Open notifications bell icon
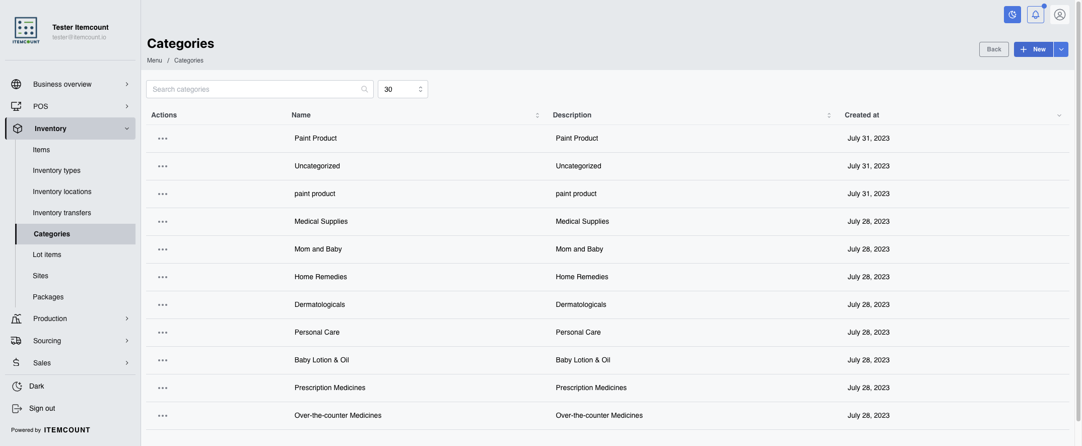This screenshot has width=1082, height=446. coord(1036,15)
